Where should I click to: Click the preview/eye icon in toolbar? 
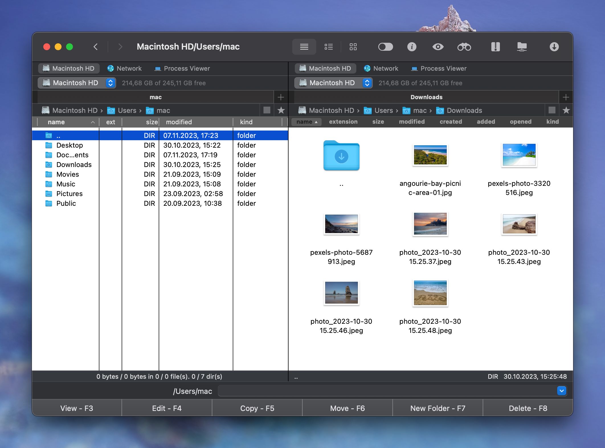coord(437,46)
